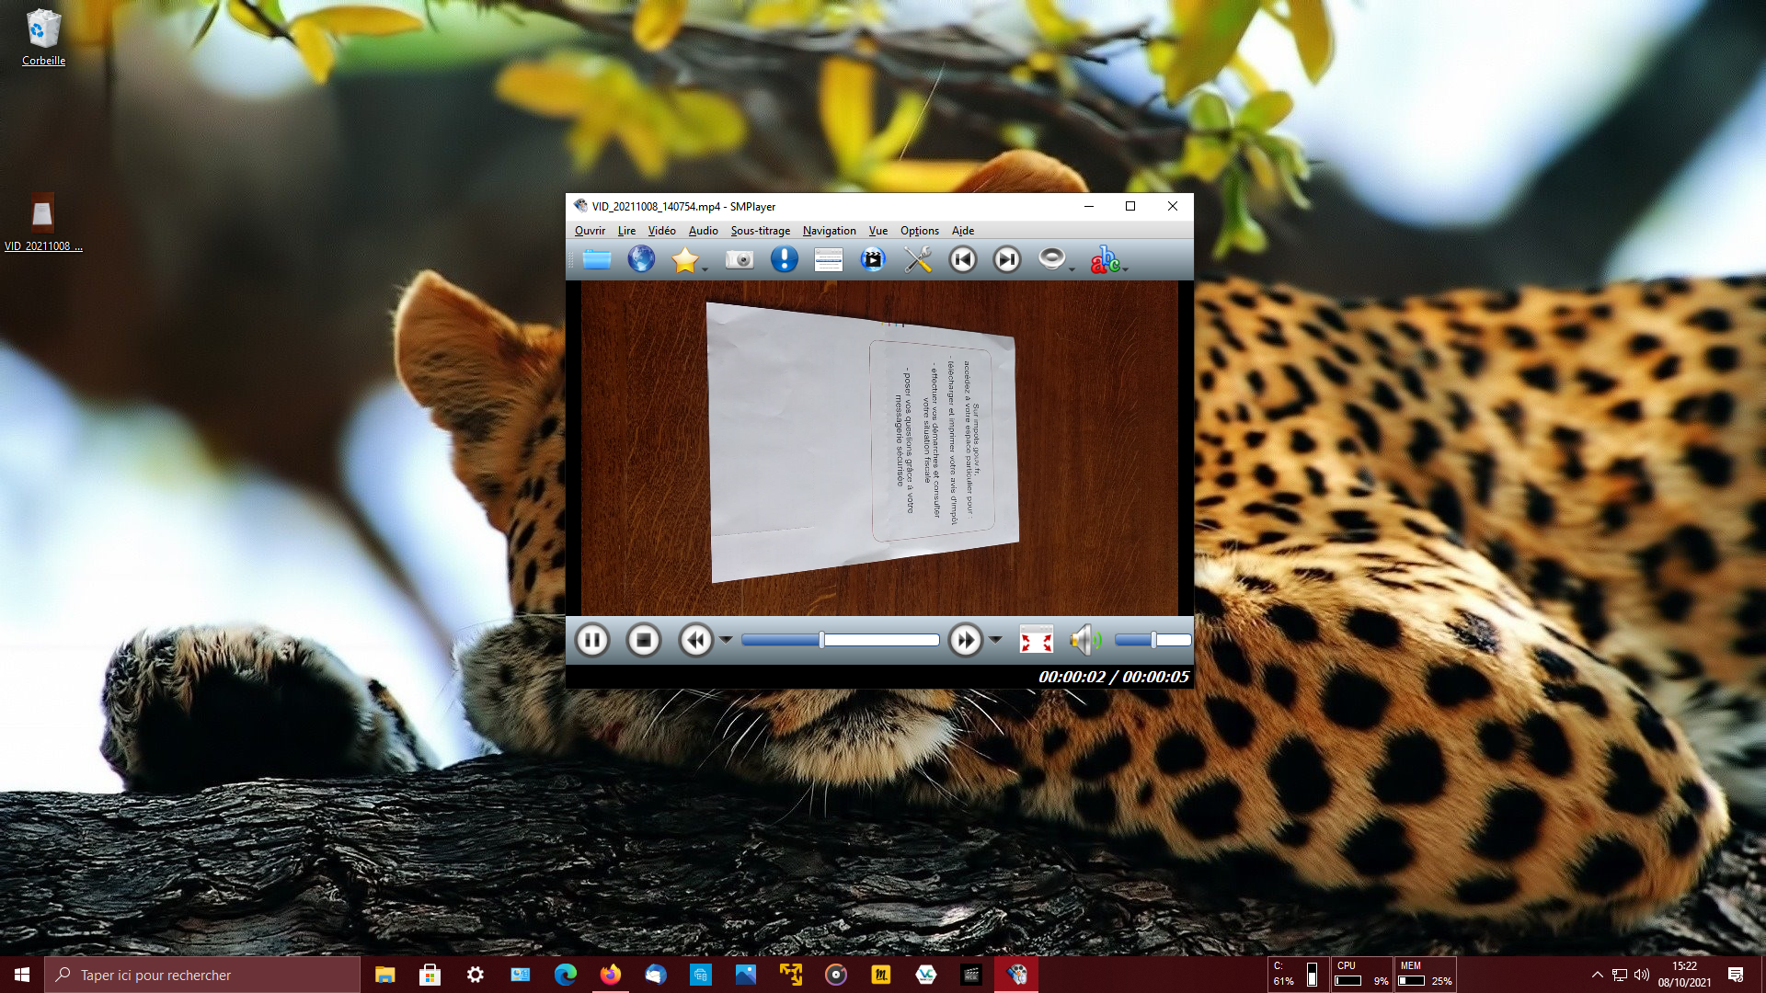Image resolution: width=1766 pixels, height=993 pixels.
Task: Click the forward seek button
Action: 965,640
